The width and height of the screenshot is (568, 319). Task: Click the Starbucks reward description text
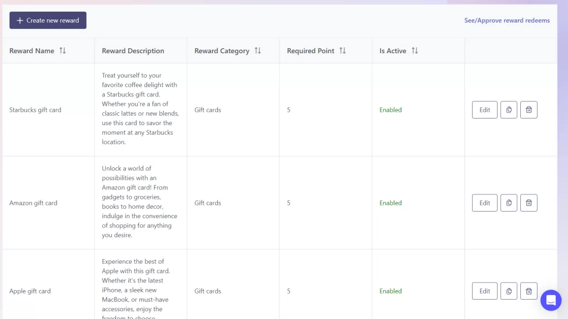tap(140, 109)
